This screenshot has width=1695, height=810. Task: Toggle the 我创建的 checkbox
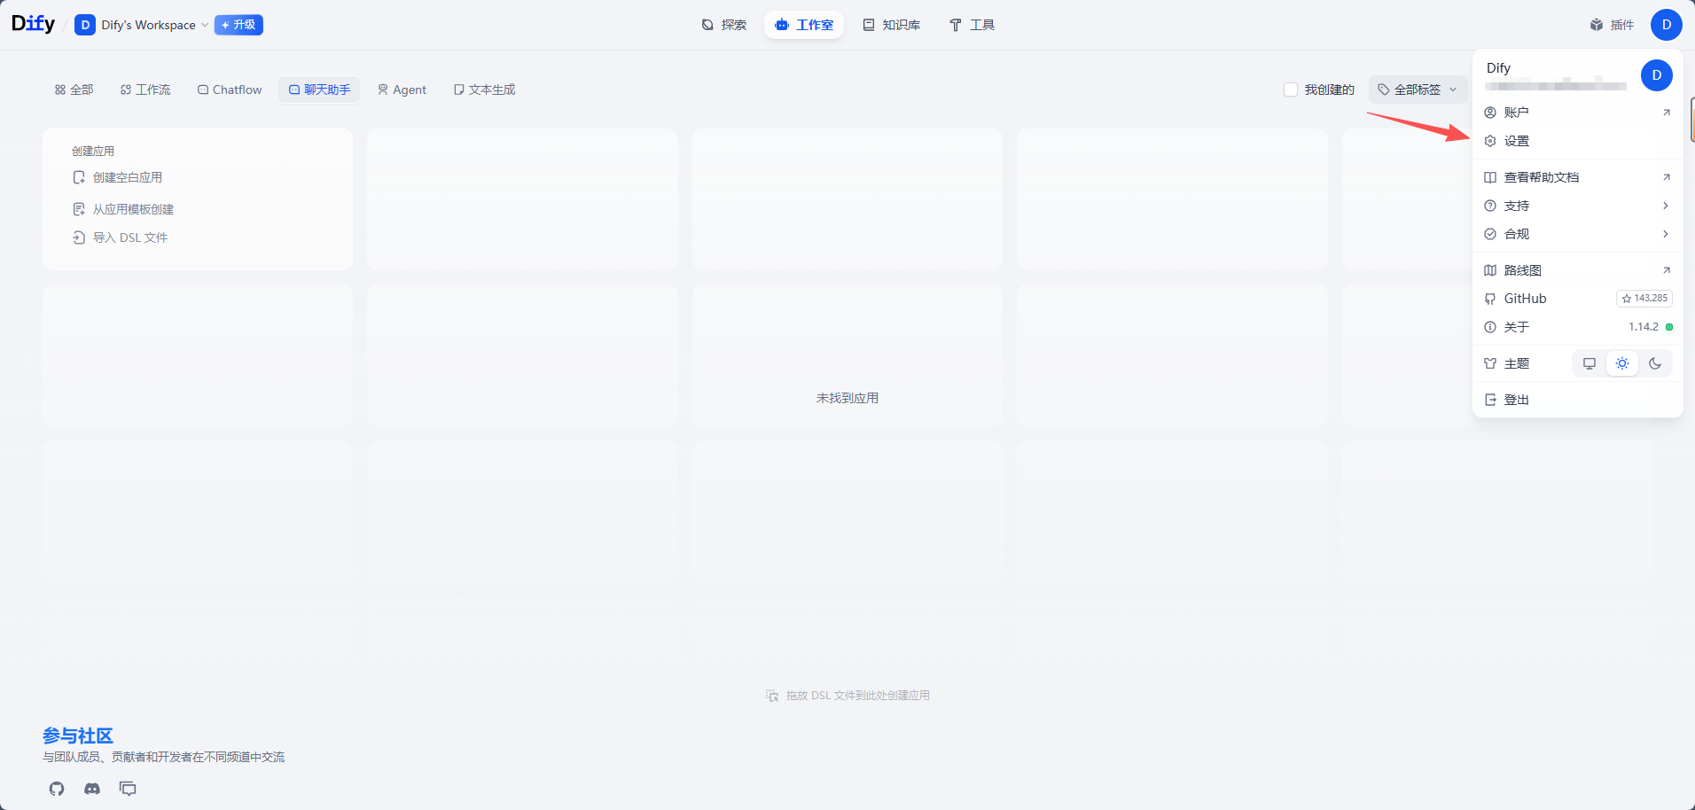[x=1291, y=90]
